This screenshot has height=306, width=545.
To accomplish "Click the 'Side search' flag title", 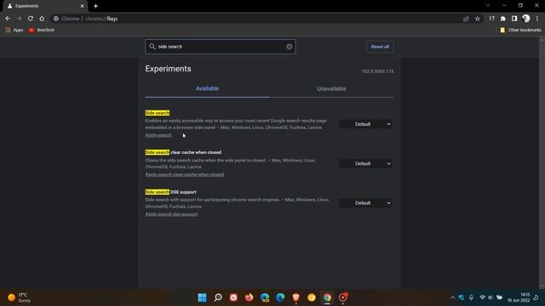I will click(157, 113).
